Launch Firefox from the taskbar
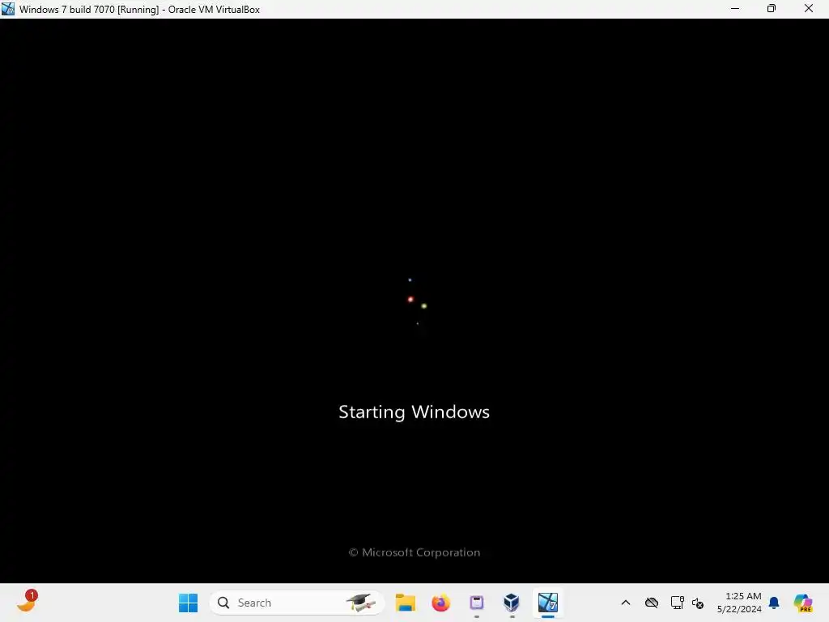Screen dimensions: 829x622 coord(441,603)
